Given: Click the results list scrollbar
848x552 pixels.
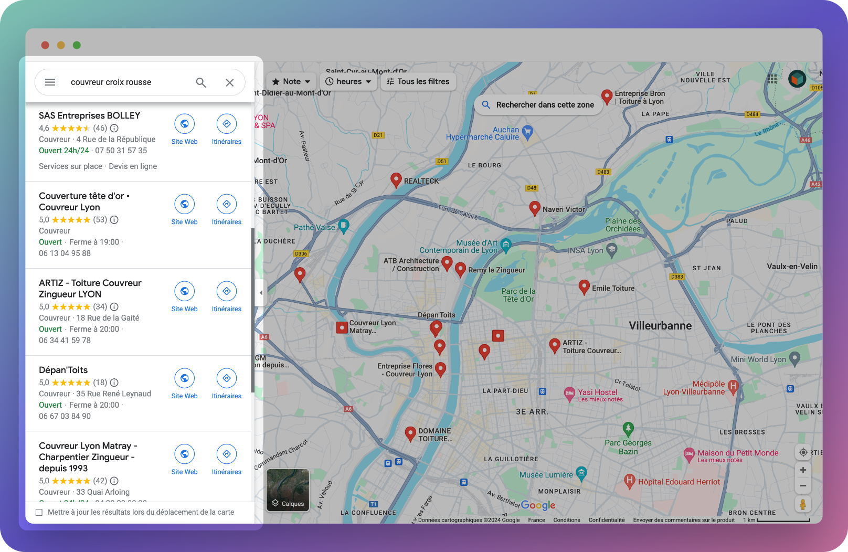Looking at the screenshot, I should 253,310.
